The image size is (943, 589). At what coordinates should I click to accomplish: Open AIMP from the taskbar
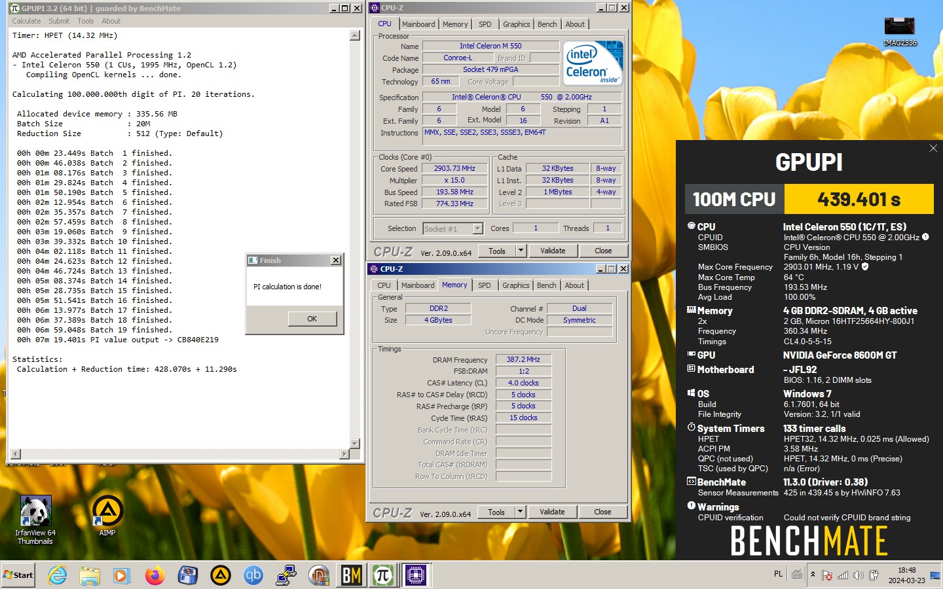(x=221, y=575)
